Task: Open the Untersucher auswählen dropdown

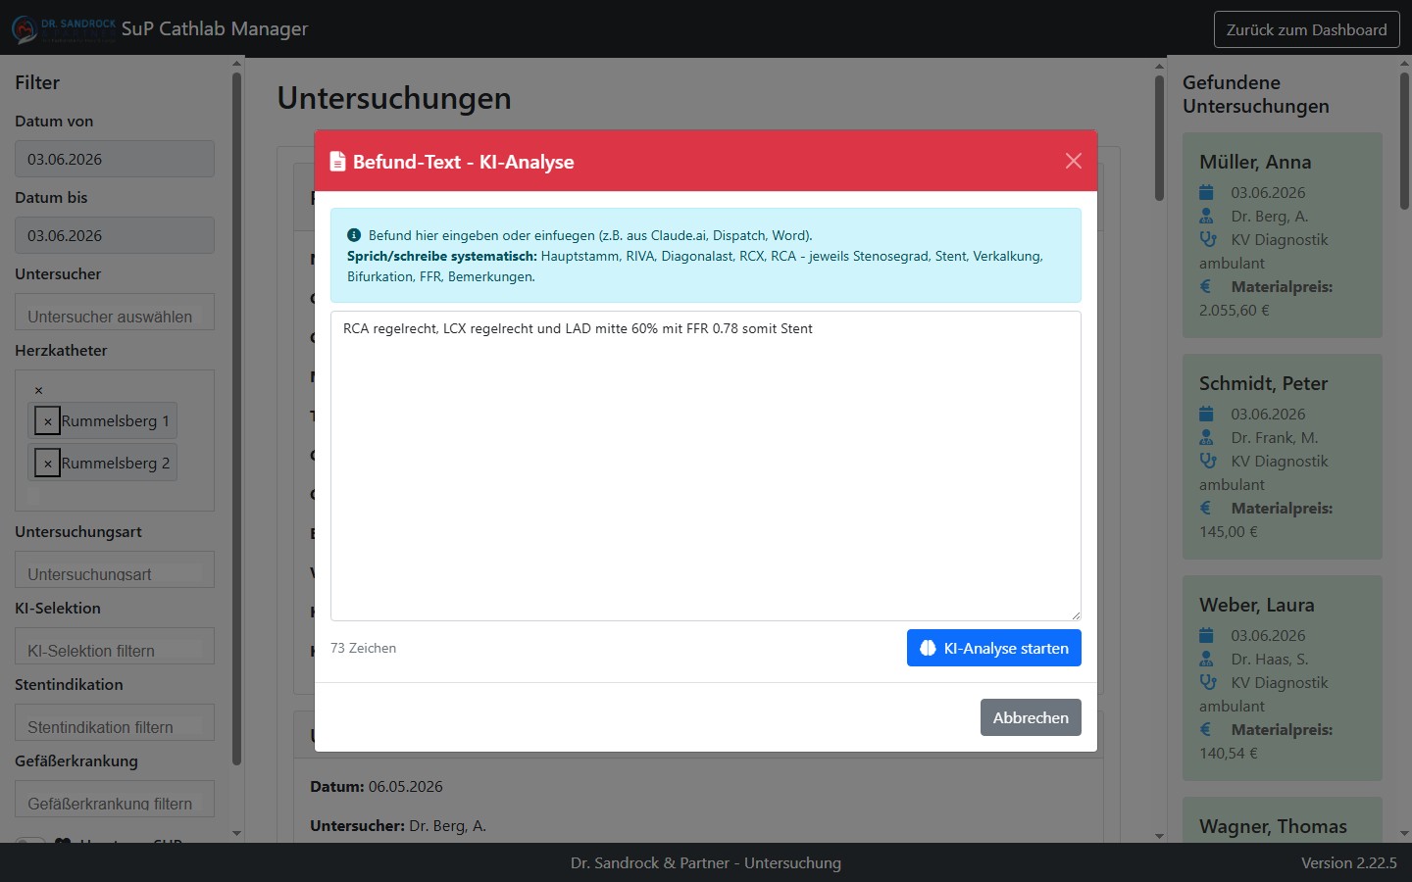Action: [x=115, y=312]
